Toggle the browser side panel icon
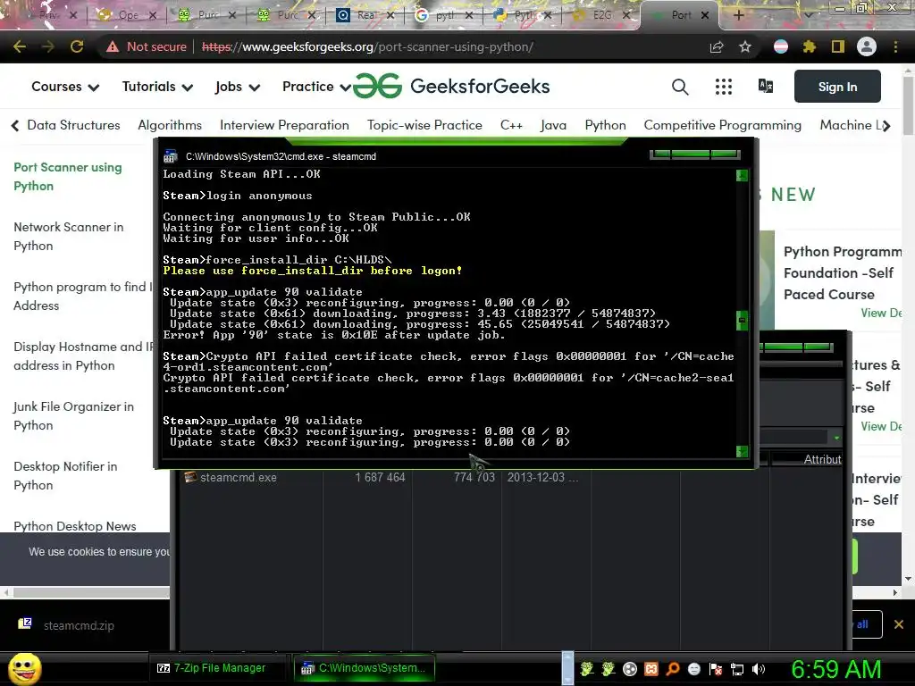 coord(838,46)
